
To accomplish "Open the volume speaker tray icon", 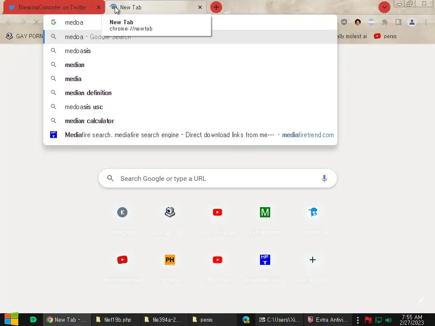I will (x=388, y=320).
